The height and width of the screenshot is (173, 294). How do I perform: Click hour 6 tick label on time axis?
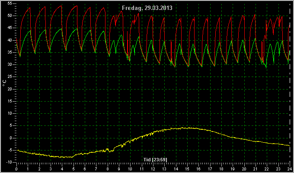tap(85, 169)
